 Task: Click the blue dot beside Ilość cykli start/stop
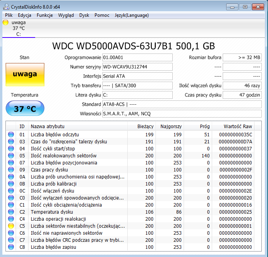pyautogui.click(x=11, y=148)
